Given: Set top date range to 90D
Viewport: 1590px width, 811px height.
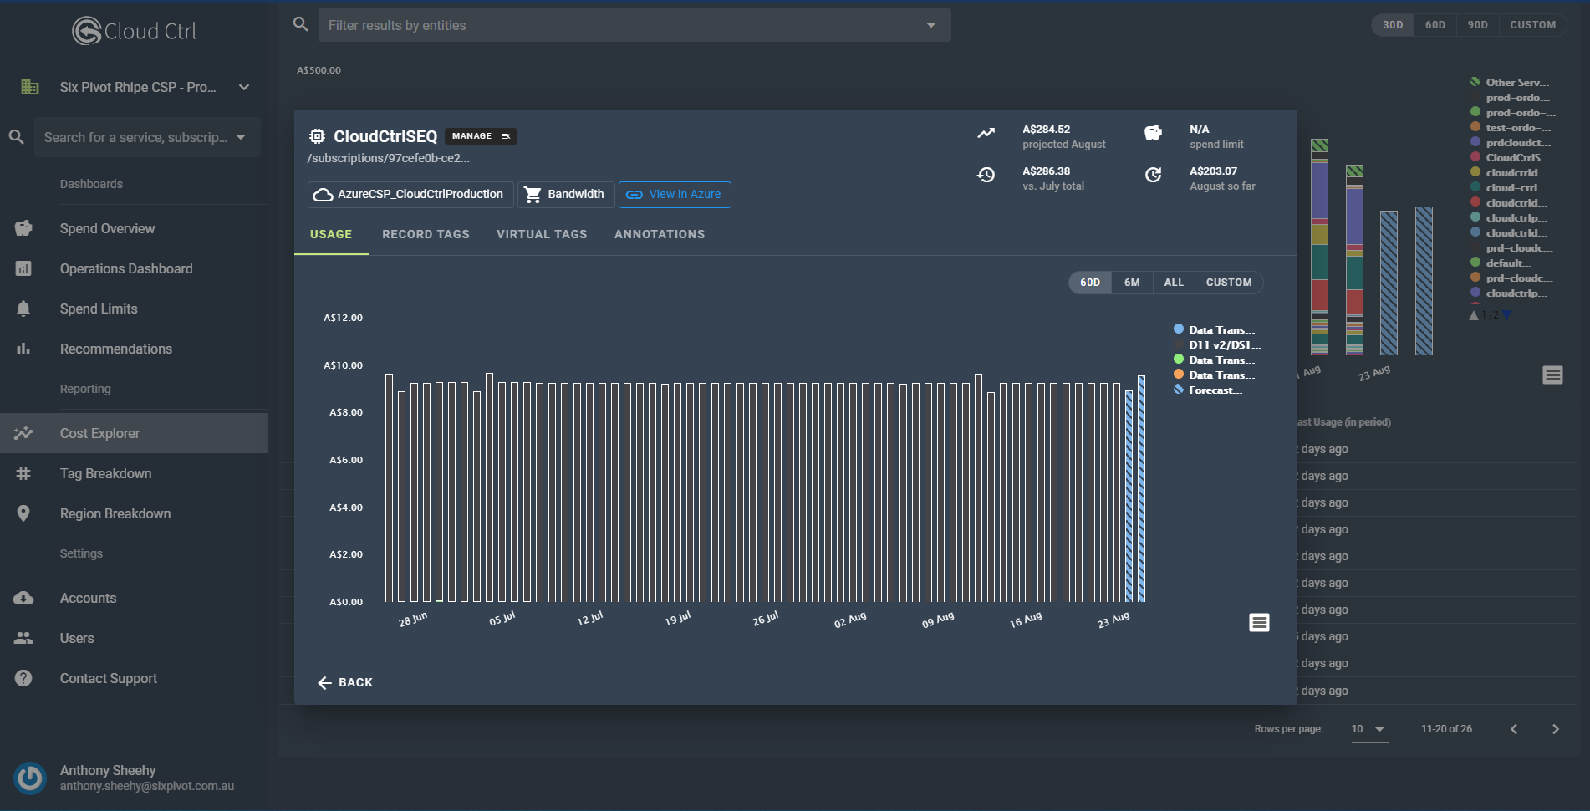Looking at the screenshot, I should [1477, 25].
